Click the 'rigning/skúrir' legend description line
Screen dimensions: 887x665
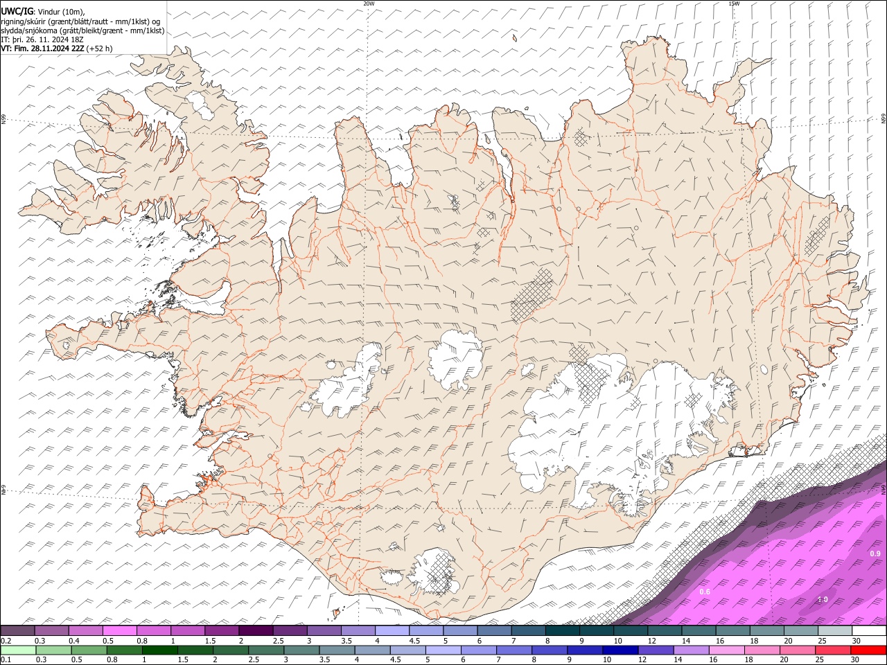pos(80,21)
